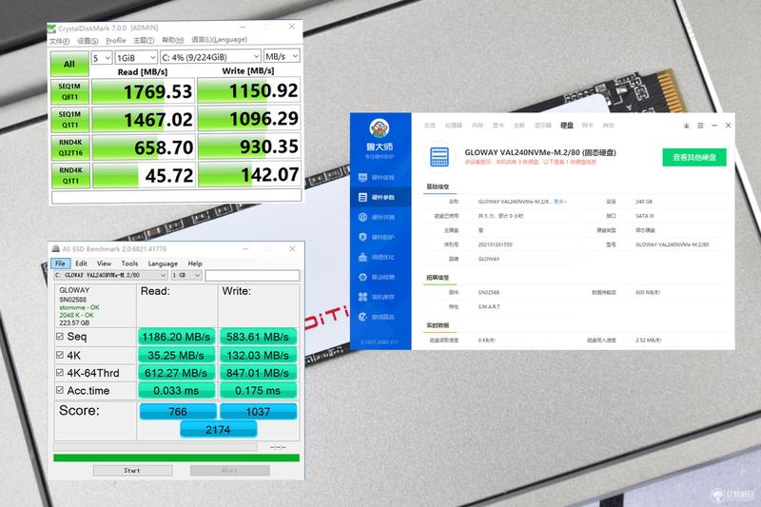Click the 847.01 MB/s 4K-64Thrd write value
The width and height of the screenshot is (761, 507).
258,373
